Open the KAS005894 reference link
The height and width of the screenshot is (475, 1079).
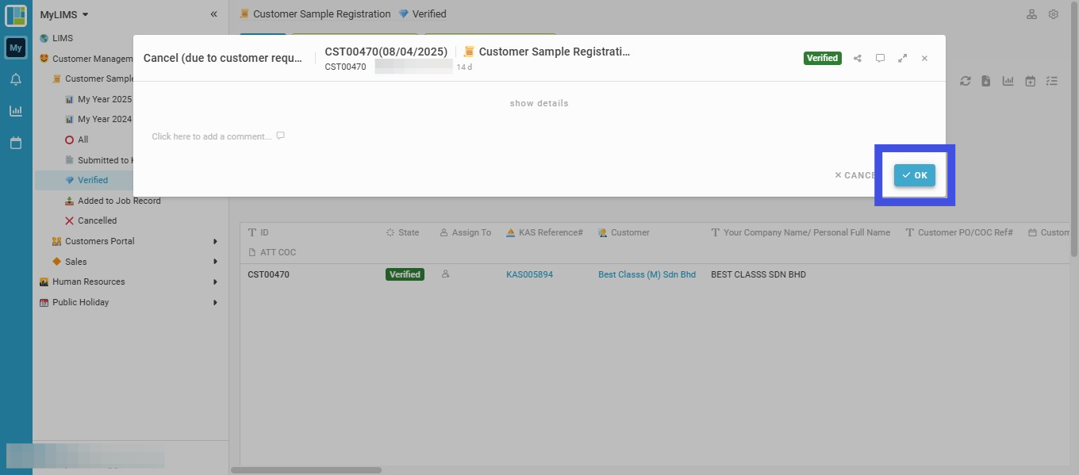(529, 274)
